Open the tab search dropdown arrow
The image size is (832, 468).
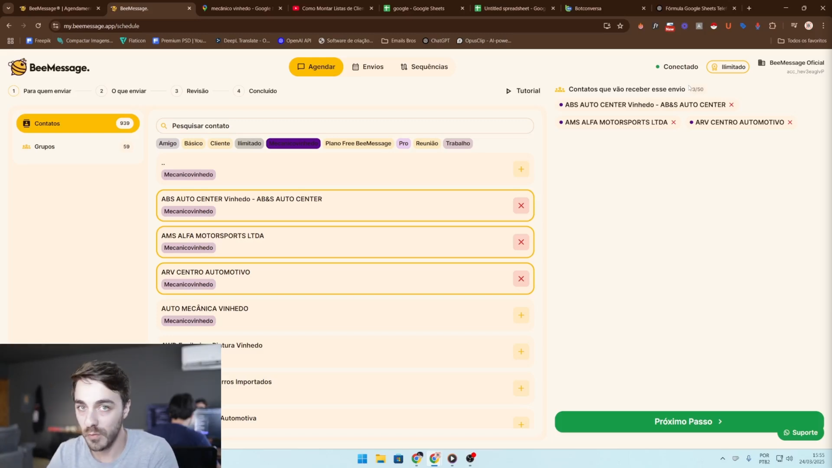(8, 8)
